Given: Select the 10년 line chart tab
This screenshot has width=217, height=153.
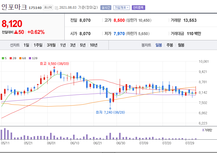Looking at the screenshot, I should pos(94,45).
